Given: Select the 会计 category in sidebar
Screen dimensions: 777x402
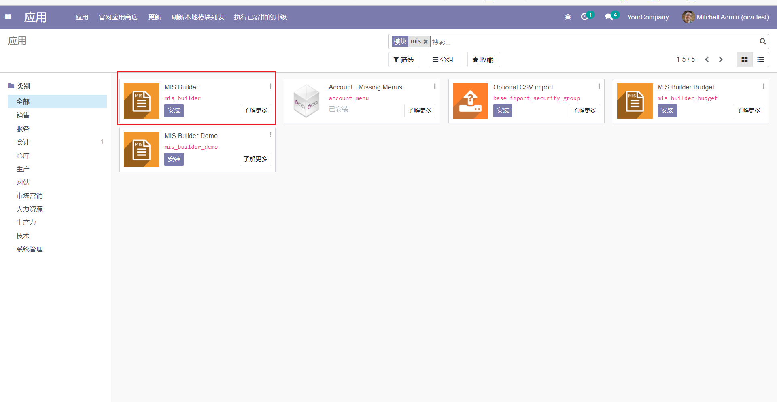Looking at the screenshot, I should pos(23,142).
